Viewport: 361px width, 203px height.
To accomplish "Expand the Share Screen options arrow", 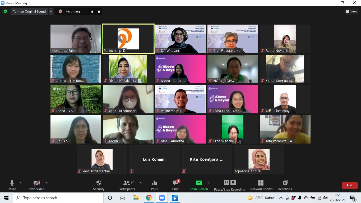I will [x=209, y=183].
